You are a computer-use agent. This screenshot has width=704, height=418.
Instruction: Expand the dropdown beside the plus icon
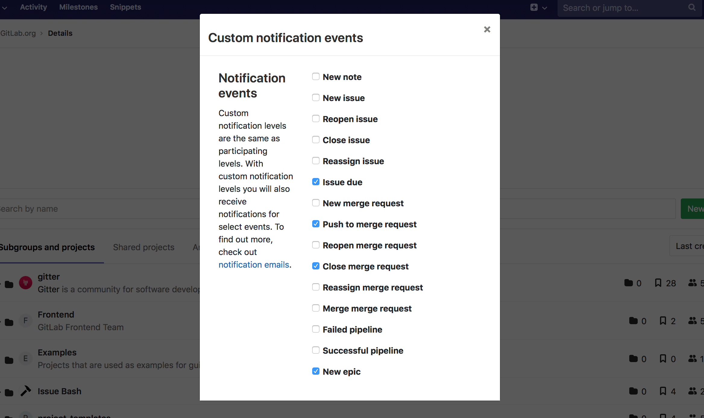544,8
